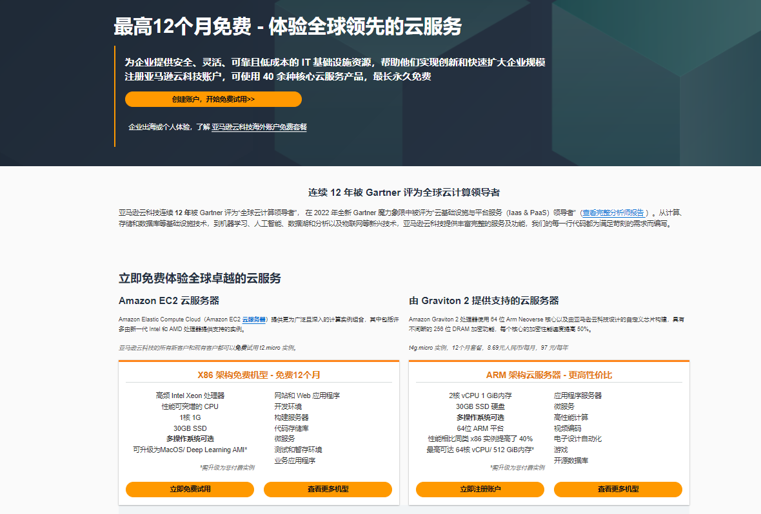Click the text 开发环境

coord(288,406)
